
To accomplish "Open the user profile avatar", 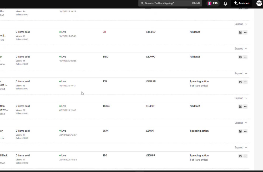I will click(x=259, y=3).
